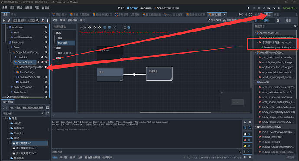Click the 引用检查 button
299x161 pixels.
(x=72, y=20)
